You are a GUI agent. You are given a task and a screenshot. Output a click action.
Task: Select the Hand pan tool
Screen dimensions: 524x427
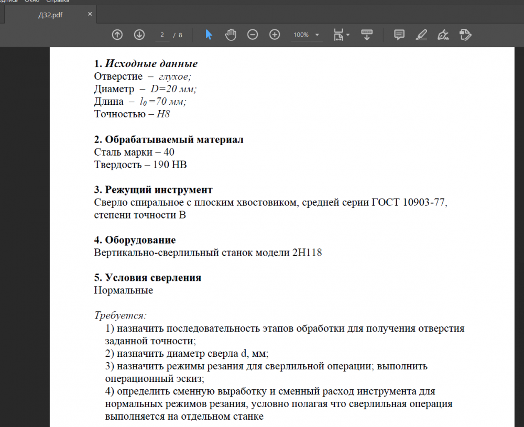tap(231, 35)
